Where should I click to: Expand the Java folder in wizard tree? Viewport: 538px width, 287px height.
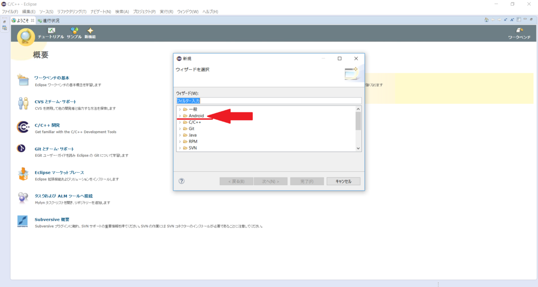[180, 135]
